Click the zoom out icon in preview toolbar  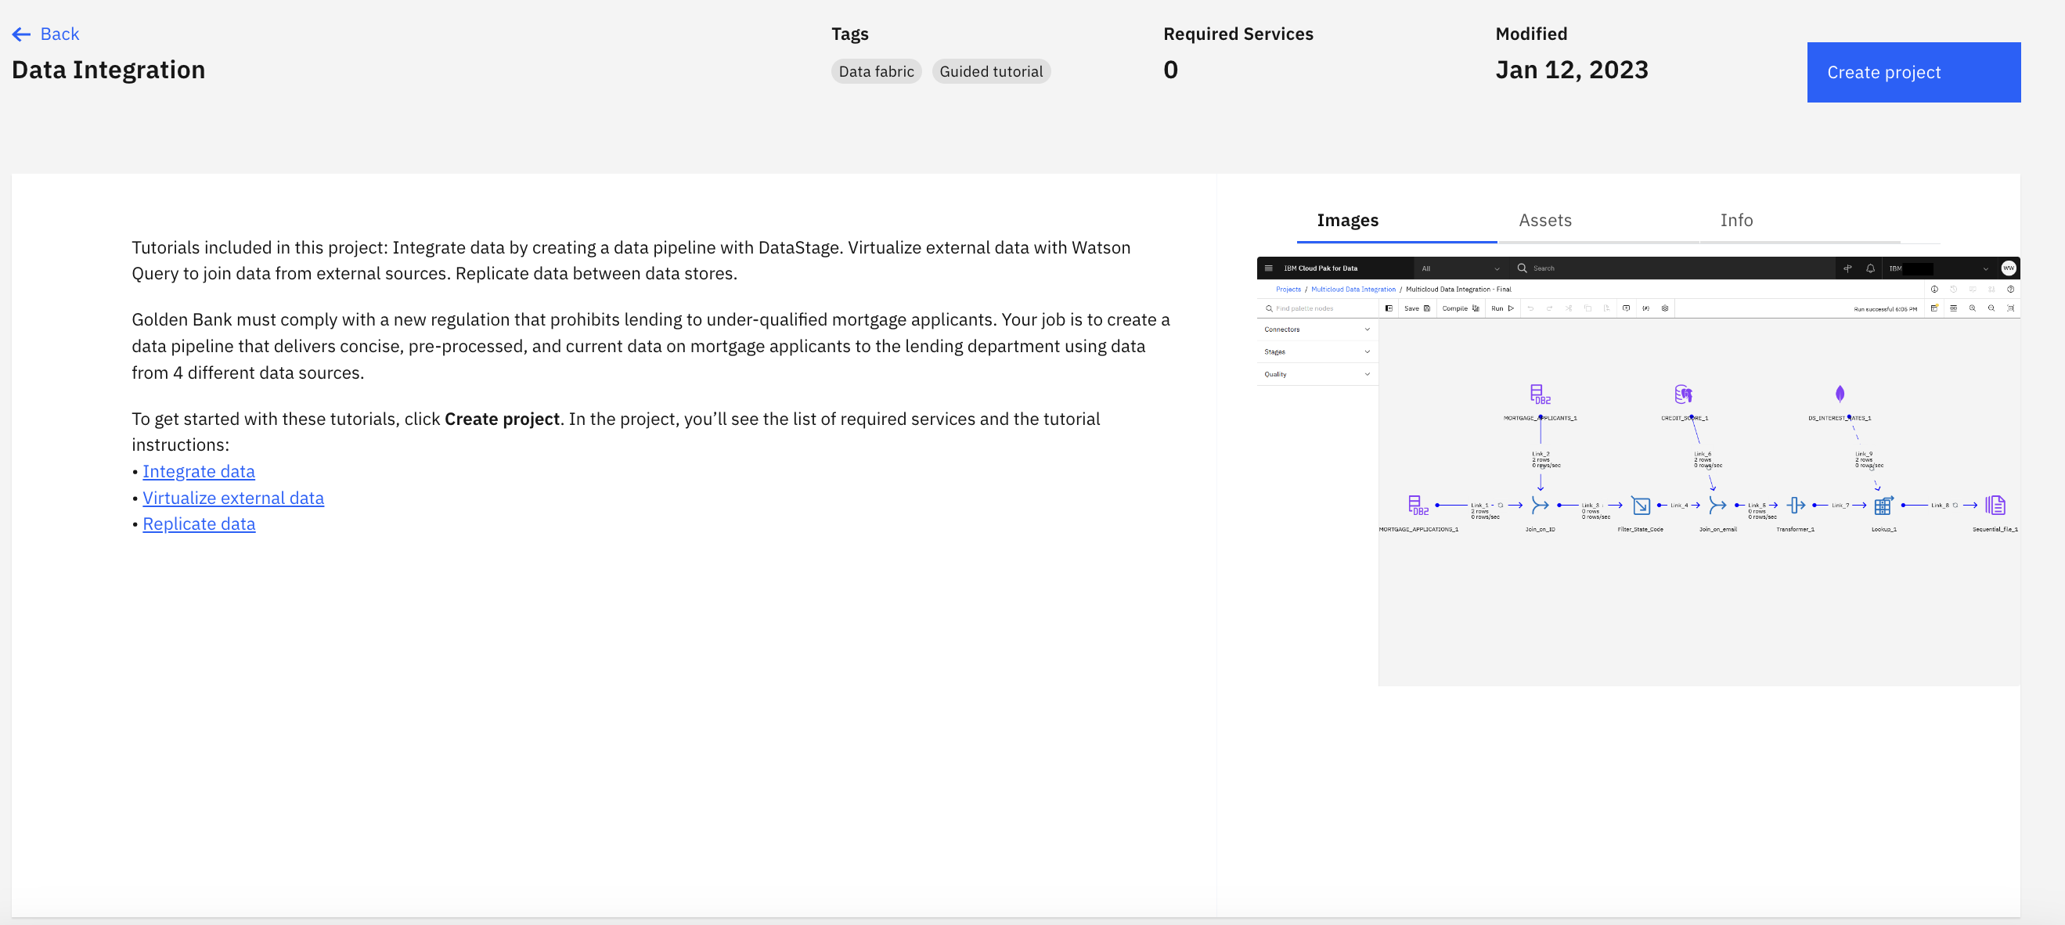[1991, 308]
